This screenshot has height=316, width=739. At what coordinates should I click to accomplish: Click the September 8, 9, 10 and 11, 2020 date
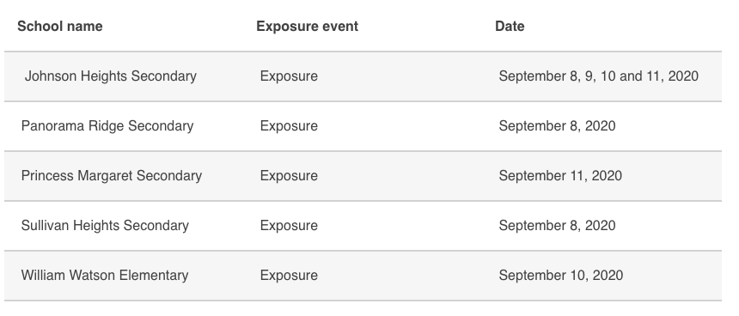click(x=599, y=76)
